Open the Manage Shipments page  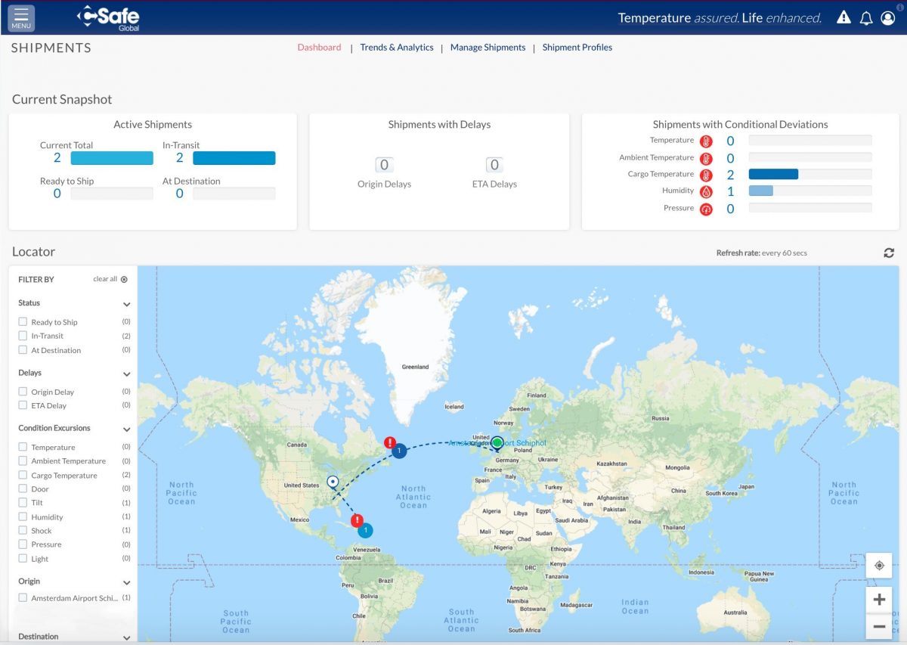pos(488,47)
